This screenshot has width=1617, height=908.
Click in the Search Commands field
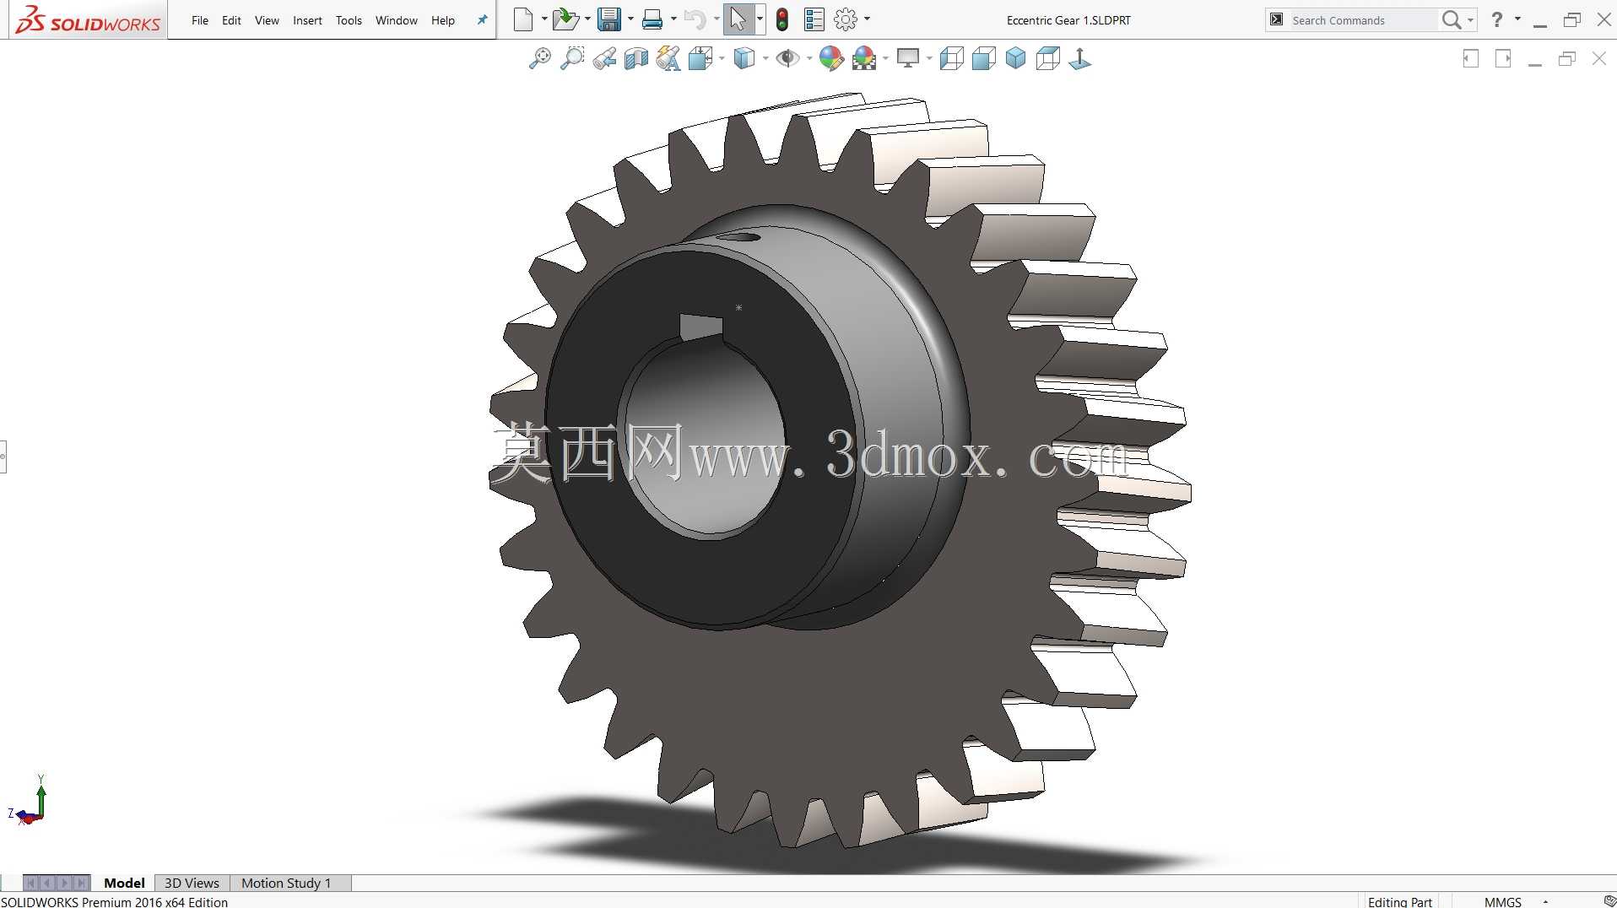[x=1362, y=20]
